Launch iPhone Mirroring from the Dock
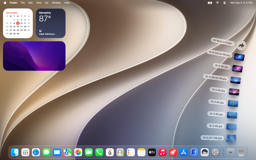Screen dimensions: 256x160 [194, 152]
